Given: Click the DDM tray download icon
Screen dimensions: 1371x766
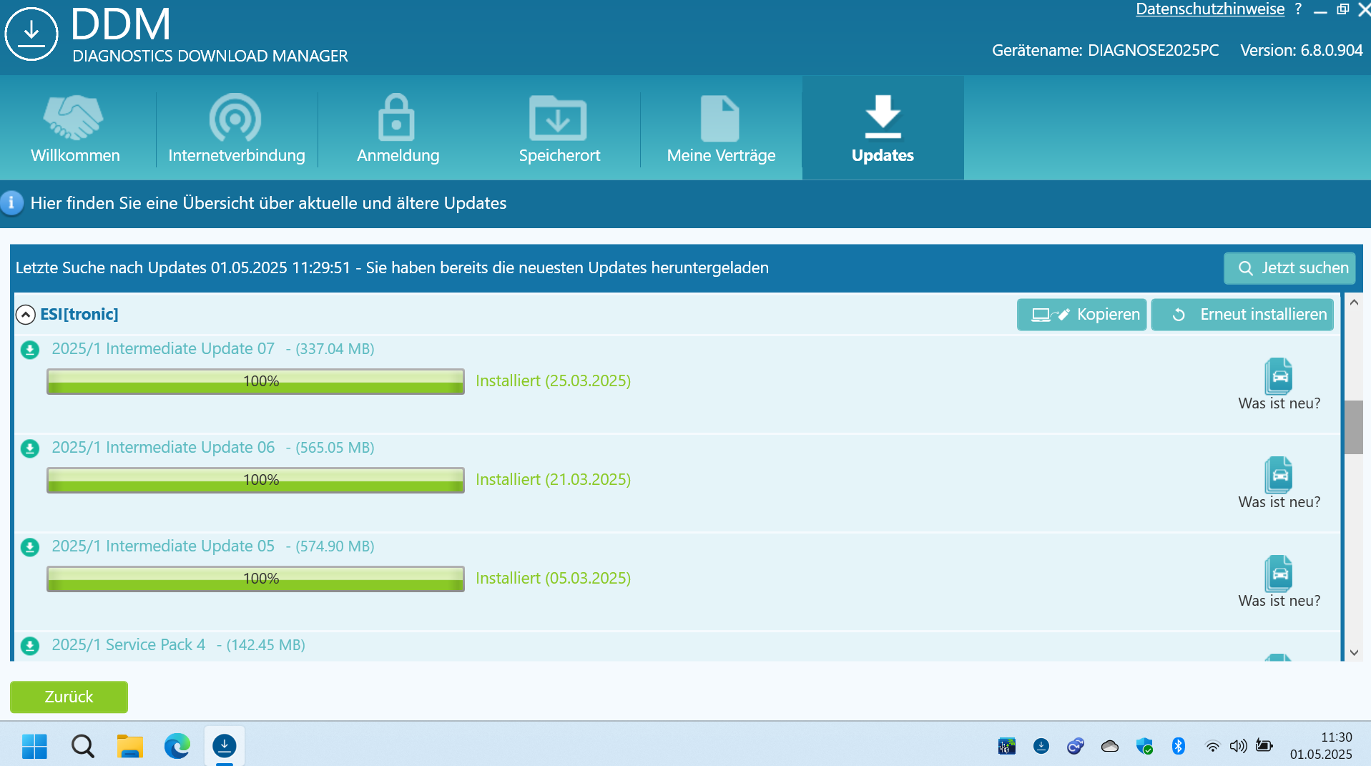Looking at the screenshot, I should point(1041,747).
